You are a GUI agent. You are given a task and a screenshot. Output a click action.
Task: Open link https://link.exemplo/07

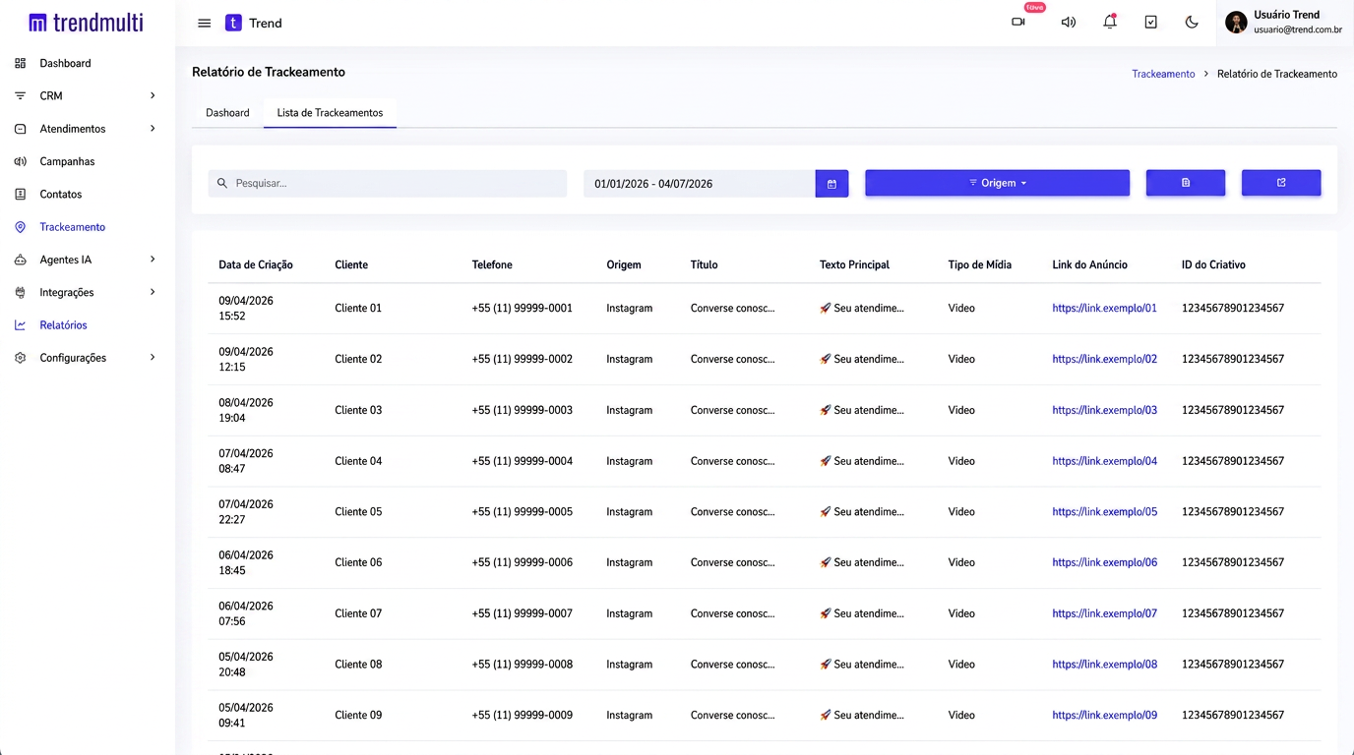(1104, 613)
